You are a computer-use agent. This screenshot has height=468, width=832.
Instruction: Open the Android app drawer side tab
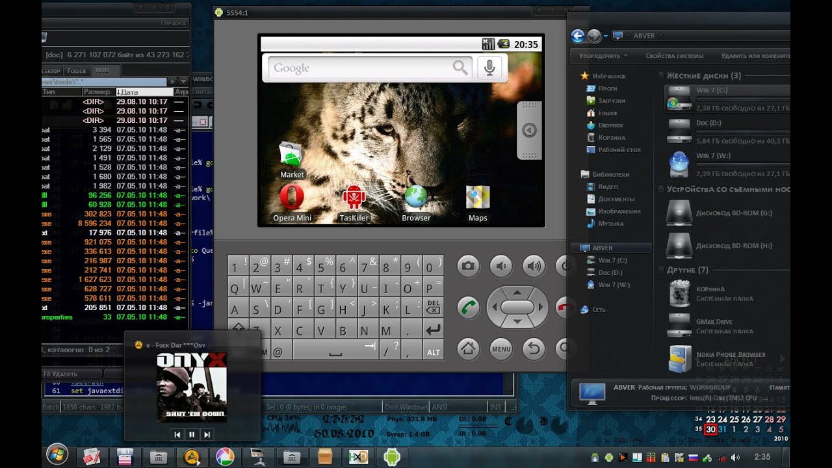[x=529, y=130]
